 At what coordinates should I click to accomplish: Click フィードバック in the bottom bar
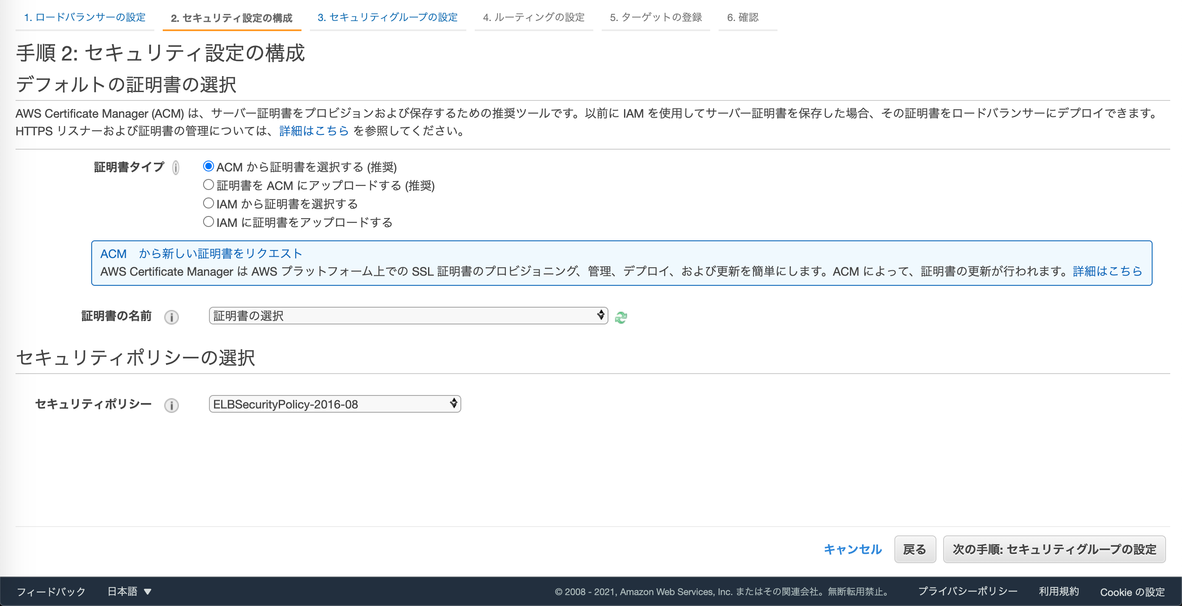(x=50, y=592)
